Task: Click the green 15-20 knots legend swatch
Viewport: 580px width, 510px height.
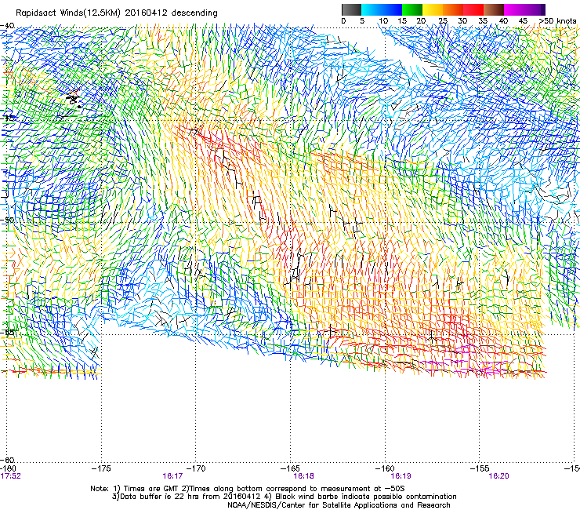Action: 412,9
